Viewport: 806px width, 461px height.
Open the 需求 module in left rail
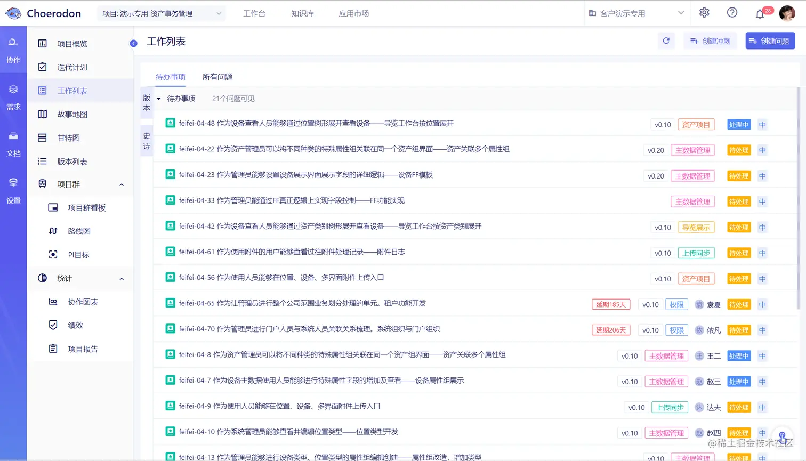click(13, 98)
